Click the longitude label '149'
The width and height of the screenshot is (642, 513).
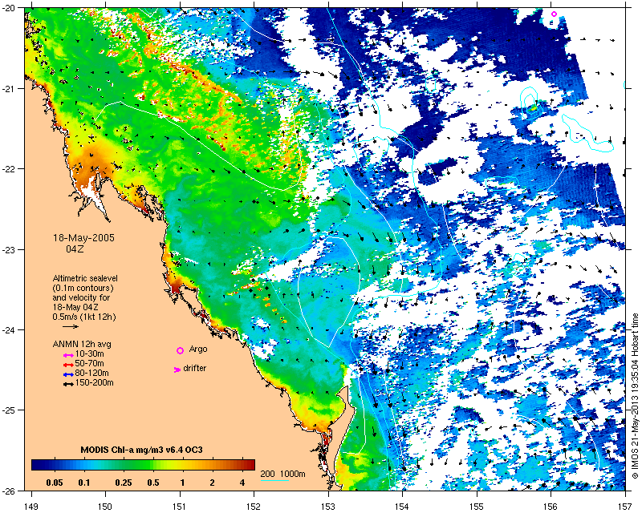31,507
